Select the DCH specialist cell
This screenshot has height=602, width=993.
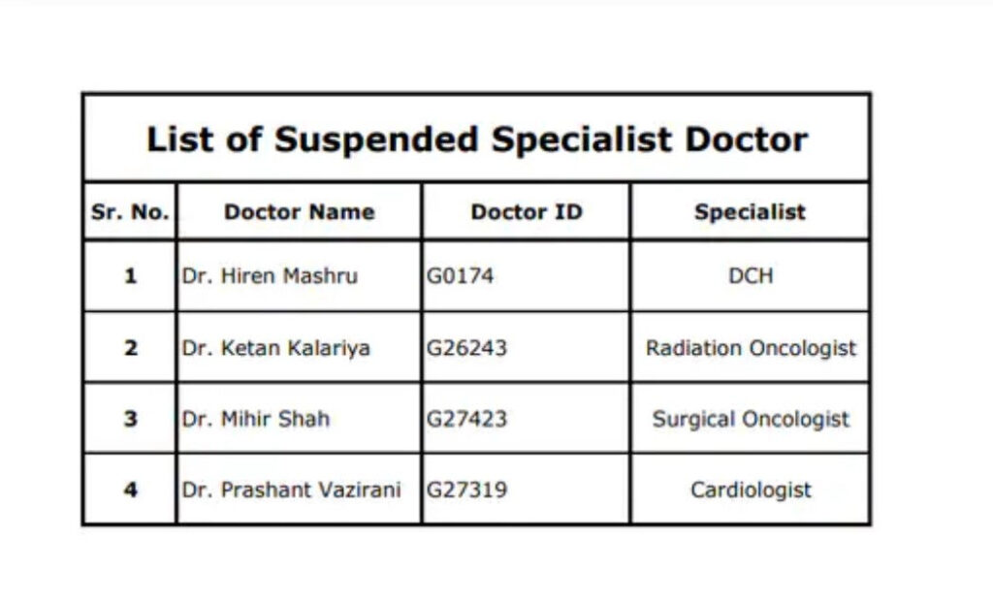[x=751, y=276]
